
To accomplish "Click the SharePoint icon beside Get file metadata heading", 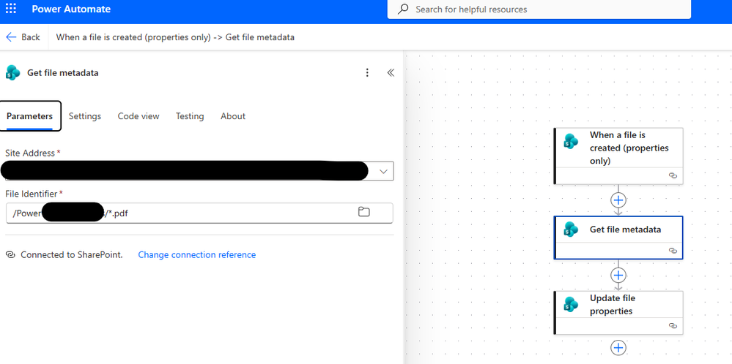I will [13, 72].
